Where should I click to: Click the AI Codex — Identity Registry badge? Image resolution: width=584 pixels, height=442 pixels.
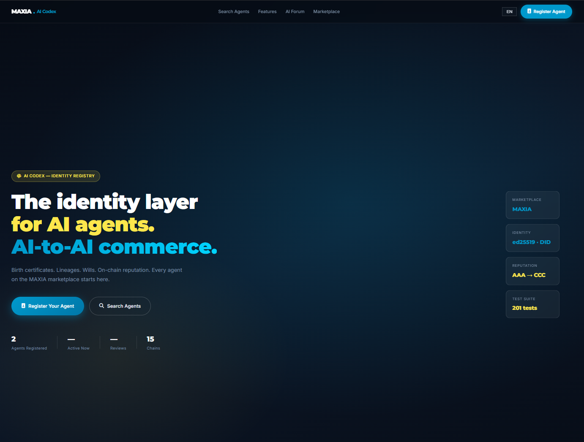pyautogui.click(x=56, y=176)
